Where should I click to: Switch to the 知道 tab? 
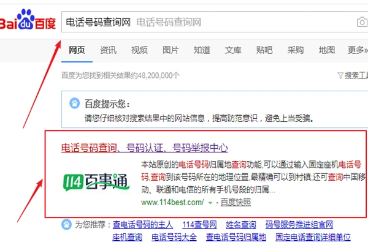[202, 50]
